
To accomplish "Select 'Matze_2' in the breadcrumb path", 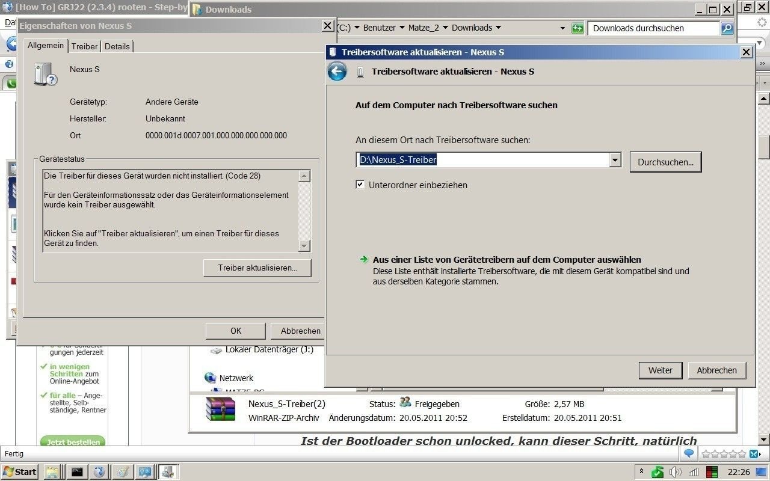I will point(423,28).
